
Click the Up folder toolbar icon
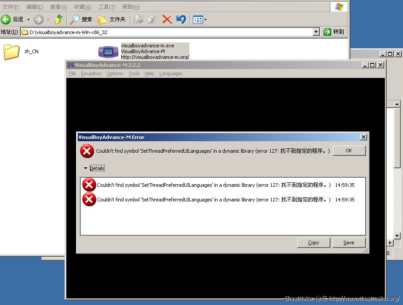pyautogui.click(x=58, y=19)
